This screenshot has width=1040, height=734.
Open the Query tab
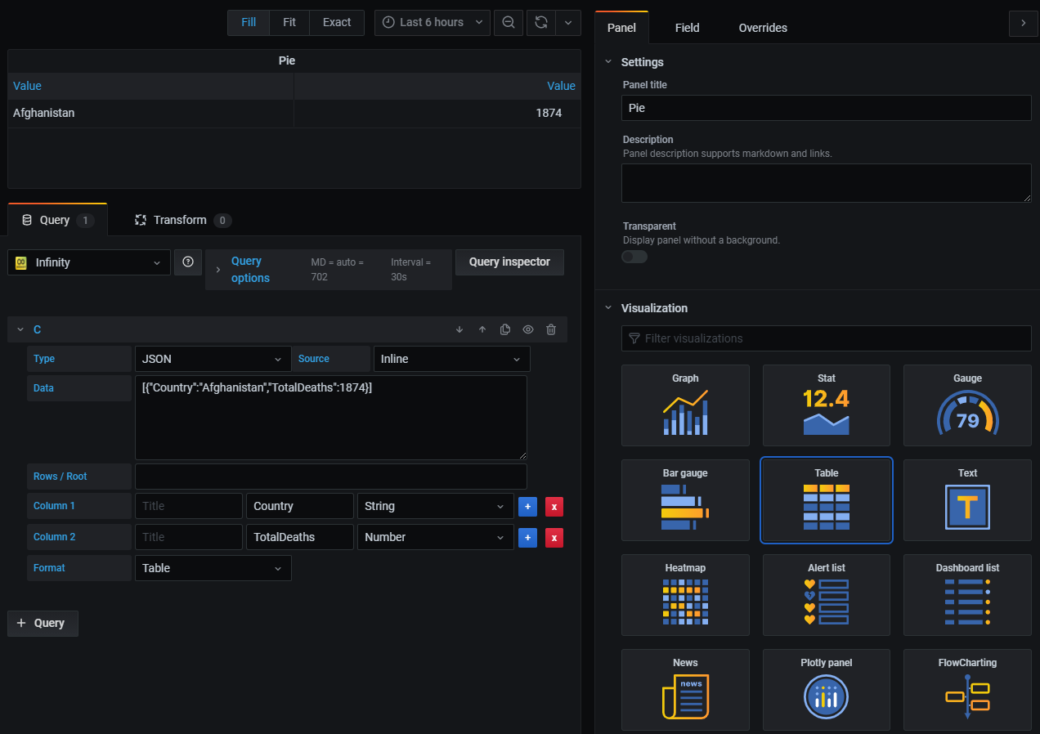(57, 220)
